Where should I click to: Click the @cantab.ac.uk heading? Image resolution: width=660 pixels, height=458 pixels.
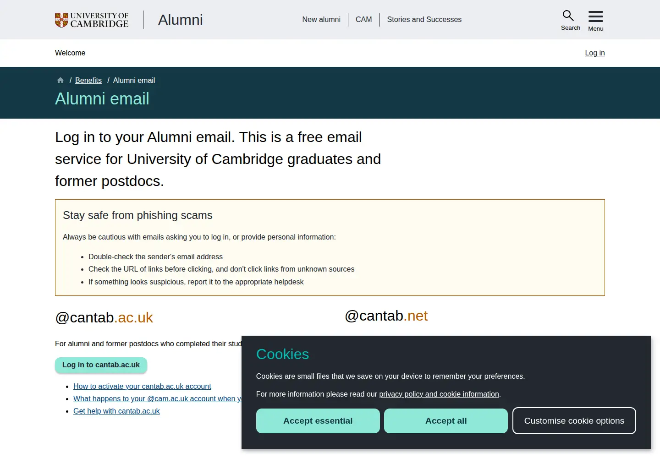tap(104, 317)
